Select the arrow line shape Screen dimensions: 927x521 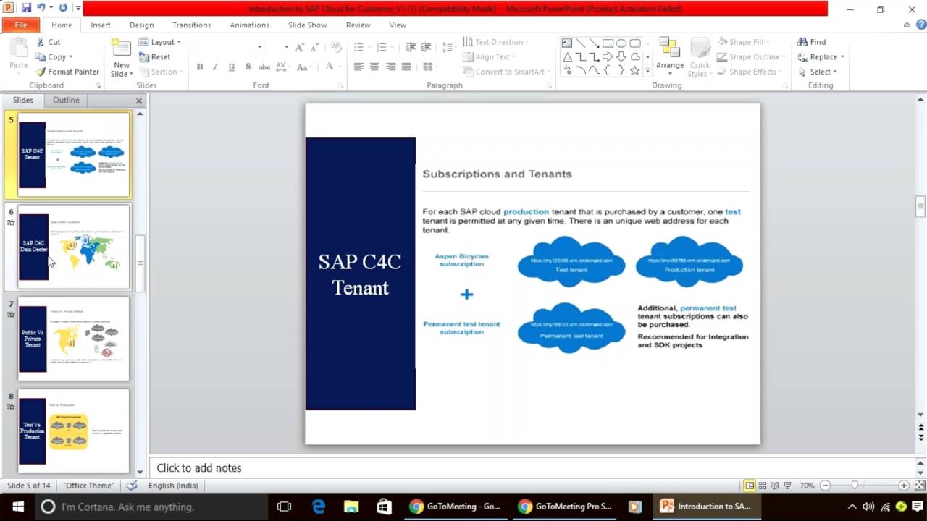(x=594, y=43)
